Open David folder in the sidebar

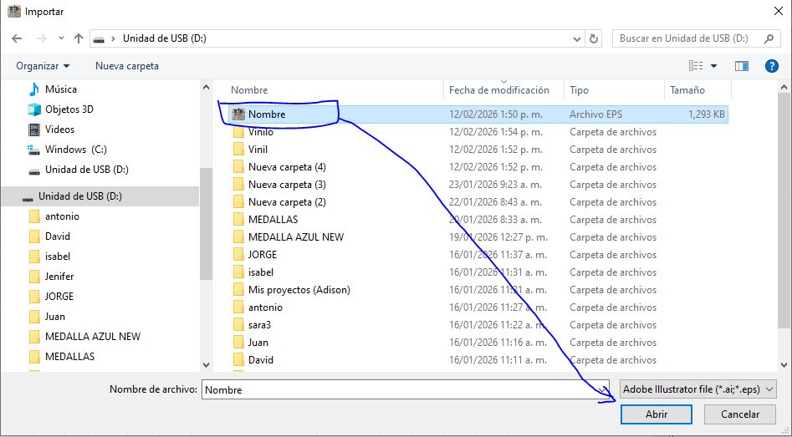tap(58, 236)
